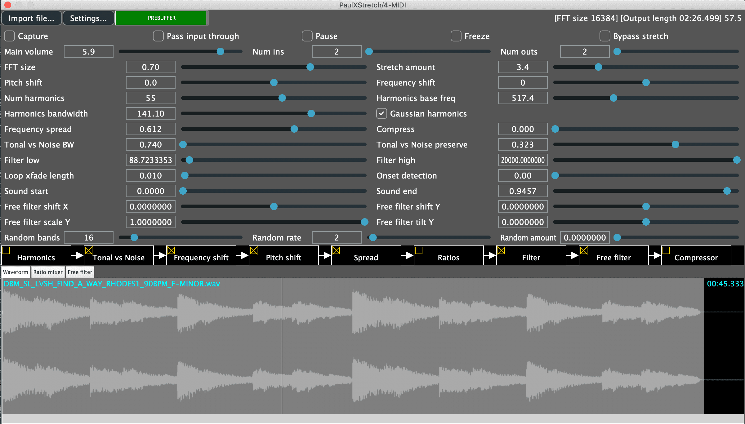745x424 pixels.
Task: Select the Pitch shift module block
Action: pos(284,256)
